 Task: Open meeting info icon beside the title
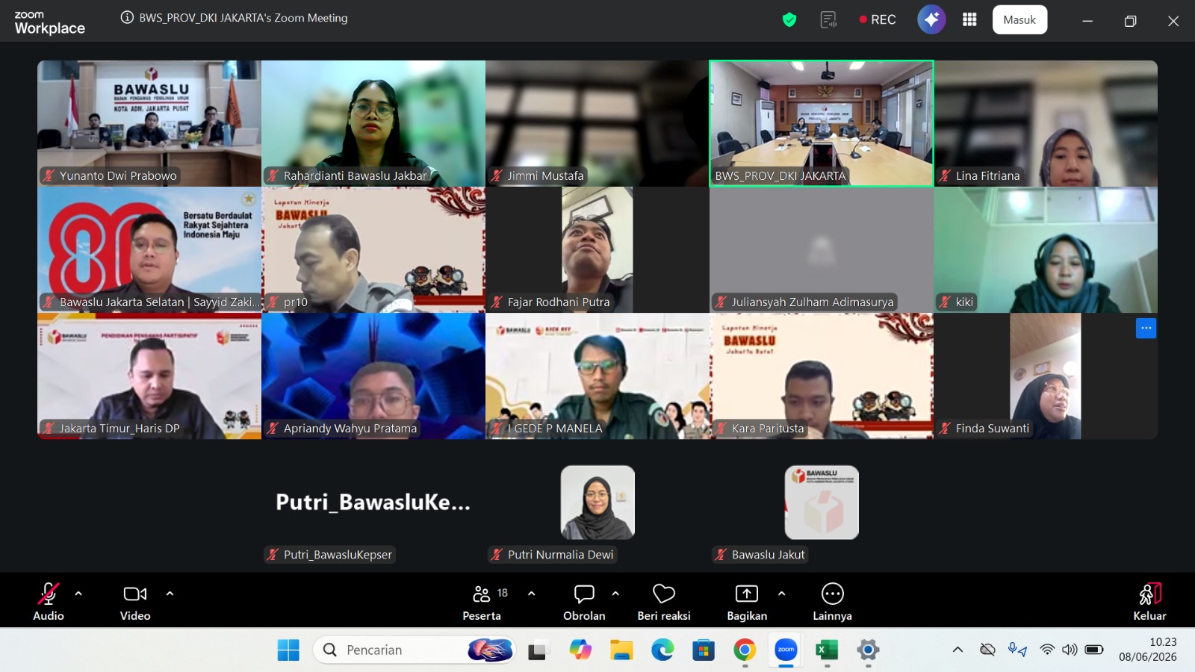(x=127, y=17)
